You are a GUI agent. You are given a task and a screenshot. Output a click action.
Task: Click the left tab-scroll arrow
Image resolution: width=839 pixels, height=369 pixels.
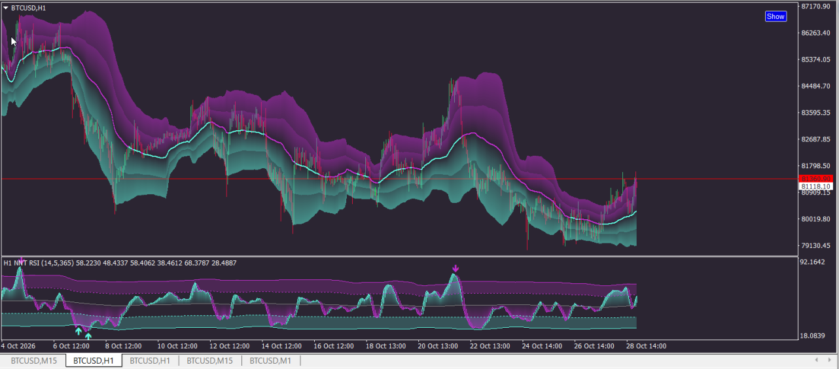(x=816, y=360)
